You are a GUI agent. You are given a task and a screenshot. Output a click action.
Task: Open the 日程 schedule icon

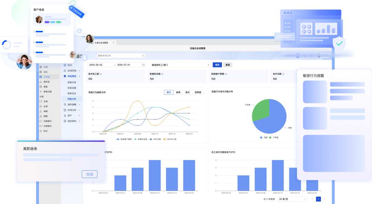tap(41, 67)
